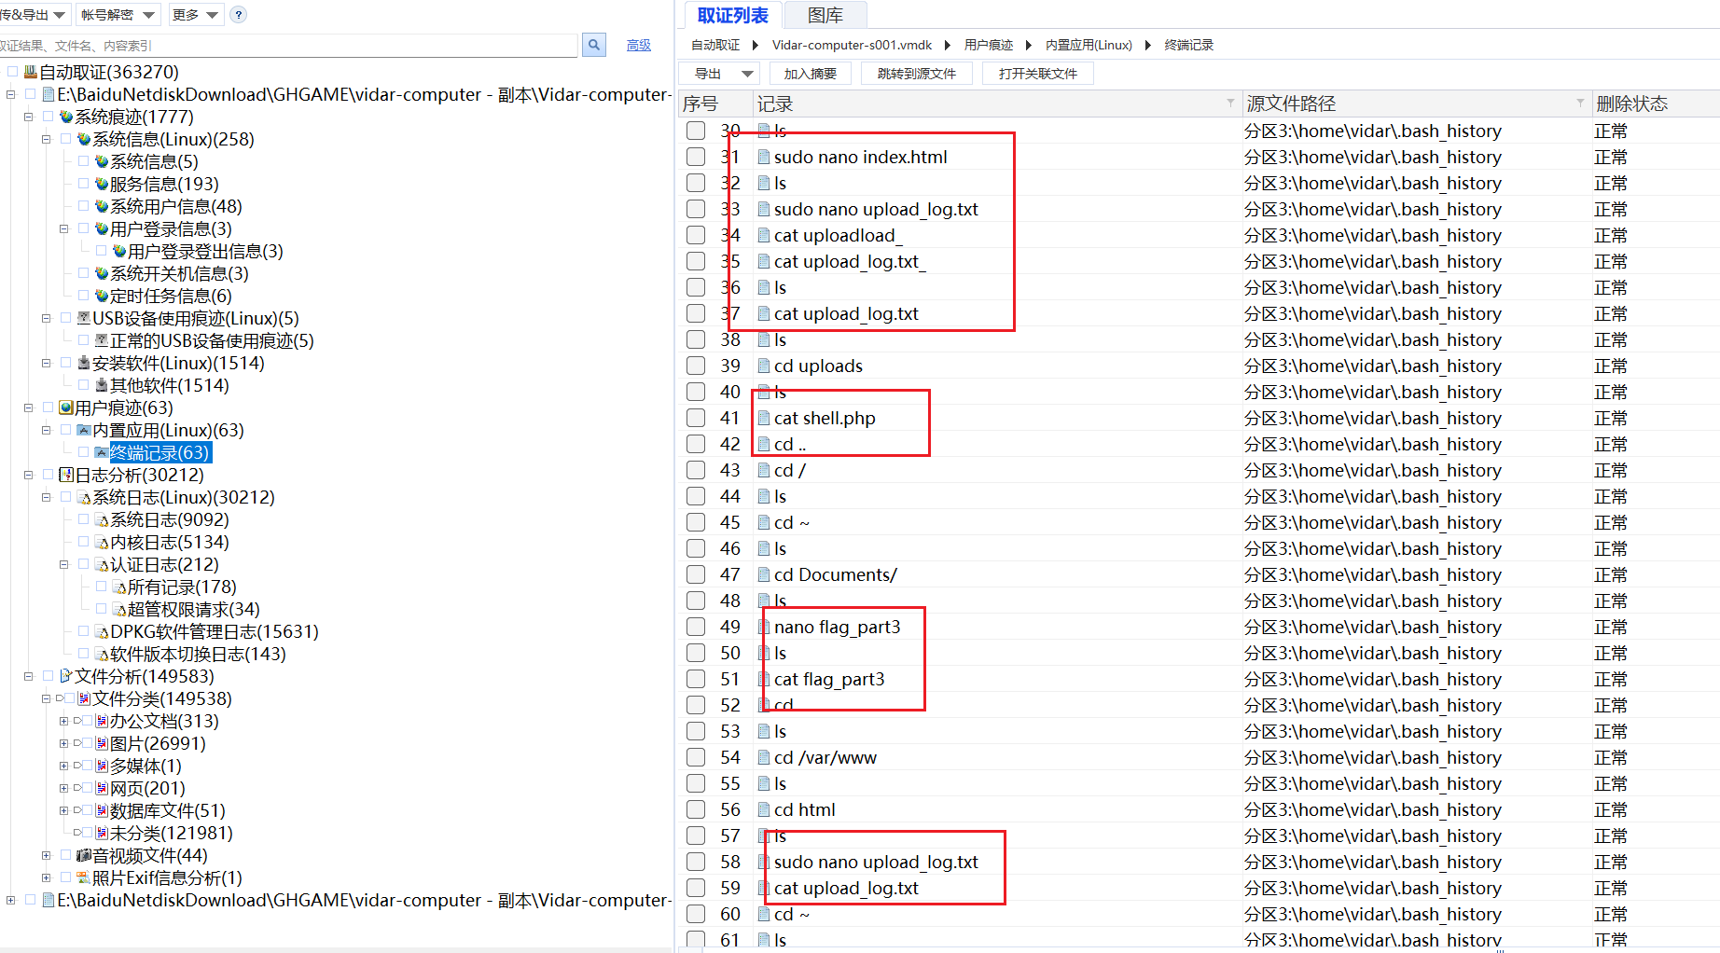Viewport: 1720px width, 953px height.
Task: Open the 记录 column filter dropdown
Action: 1230,103
